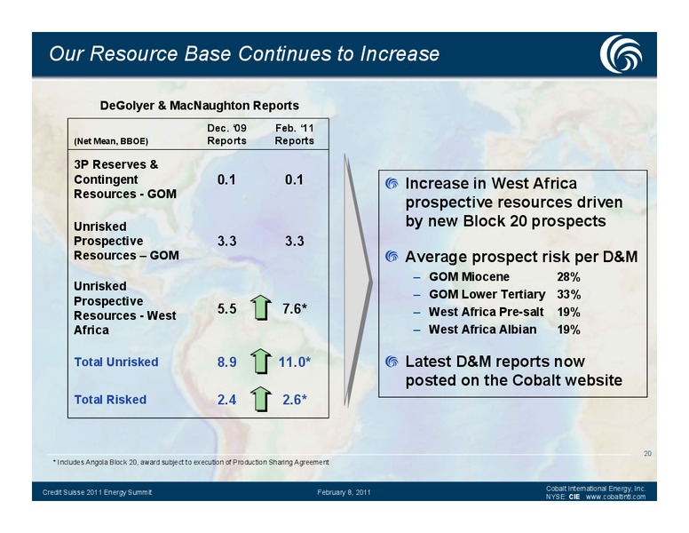Click 'West Africa Albian' 19% line
689x533 pixels.
coord(496,330)
